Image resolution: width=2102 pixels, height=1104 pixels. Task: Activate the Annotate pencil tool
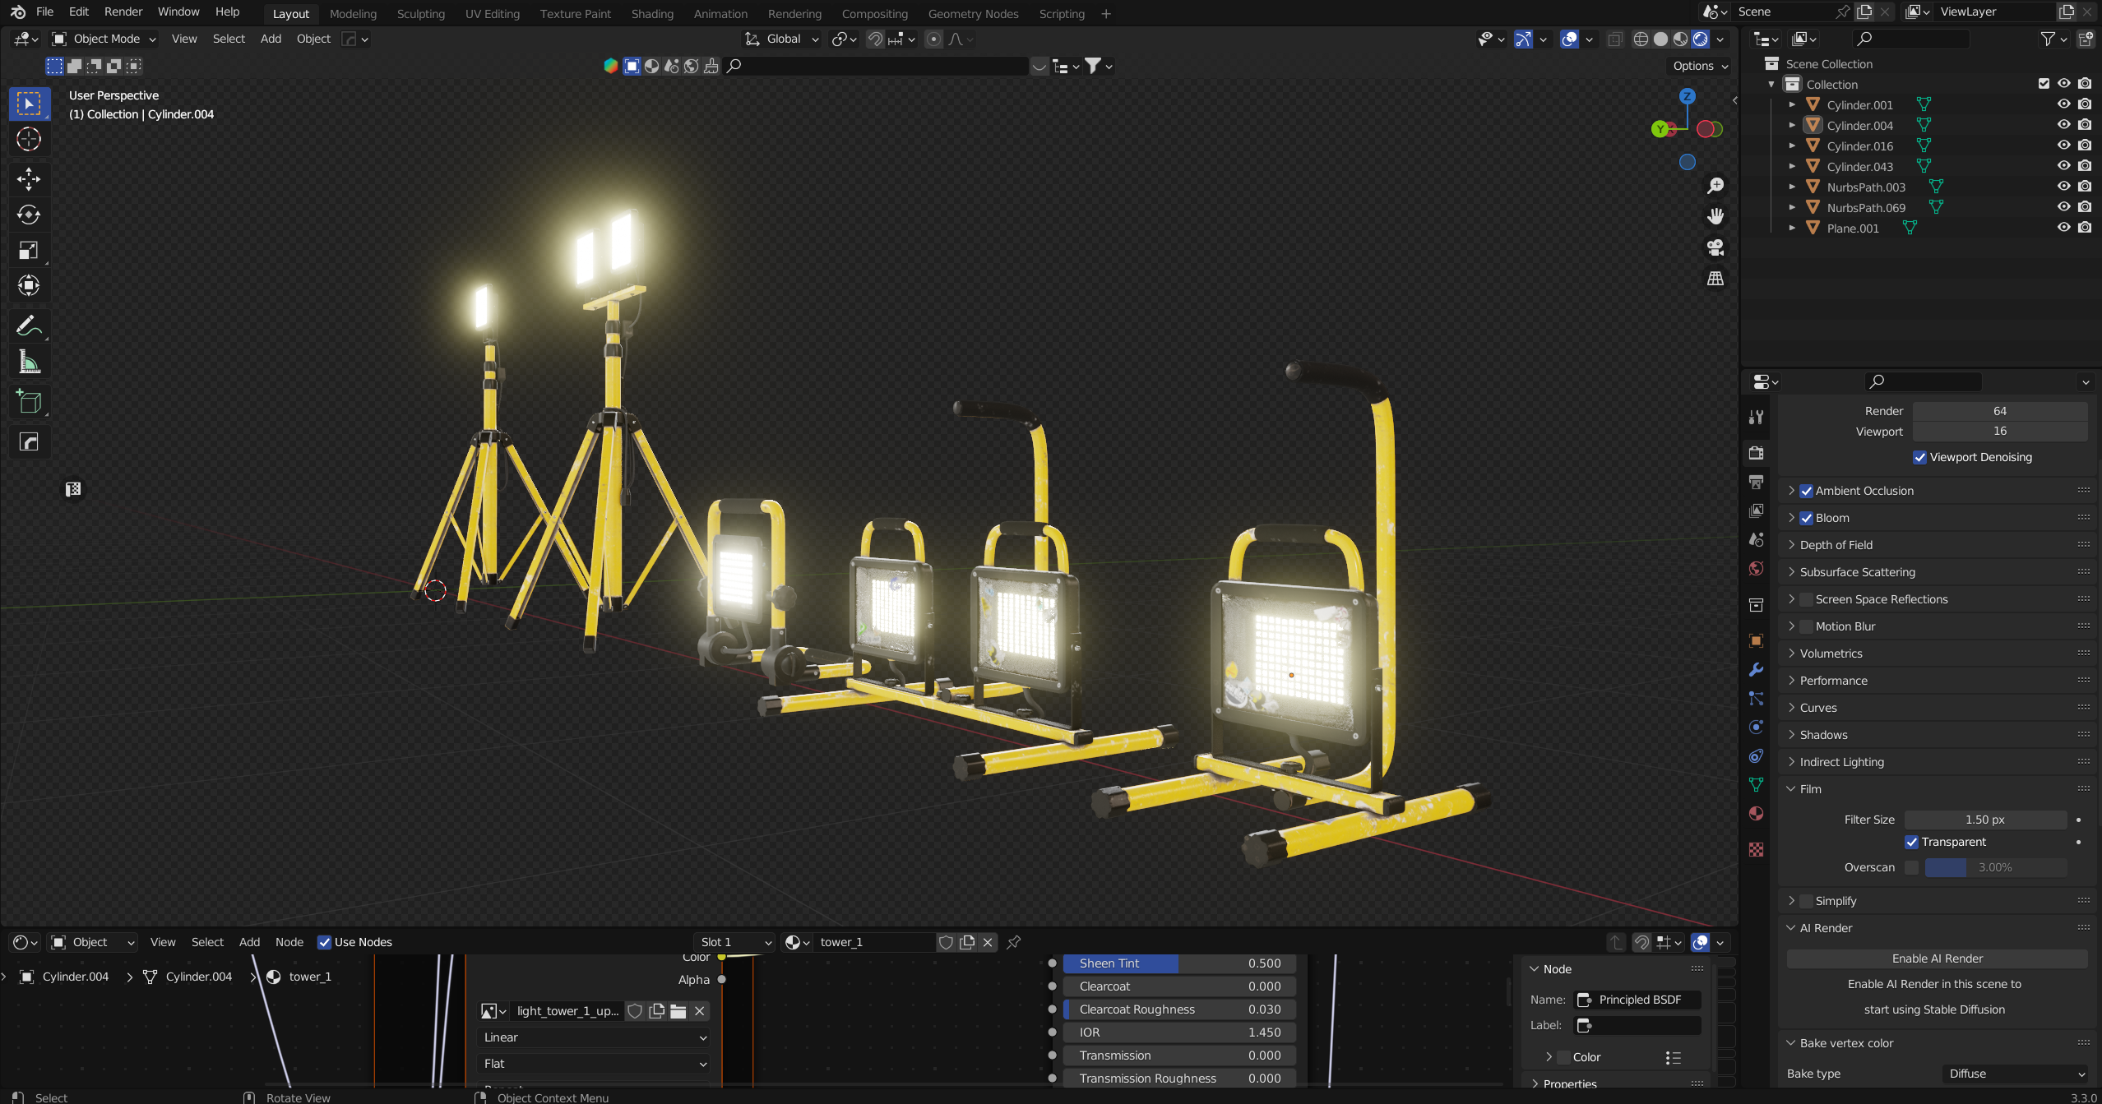tap(29, 326)
